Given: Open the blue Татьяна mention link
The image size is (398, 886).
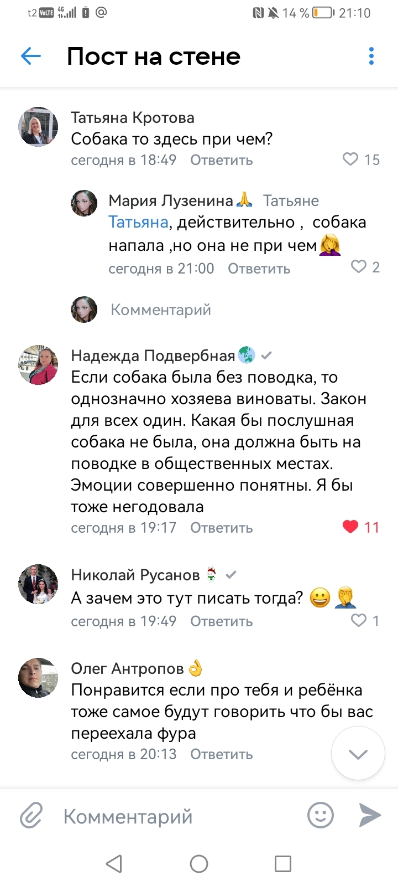Looking at the screenshot, I should [138, 222].
